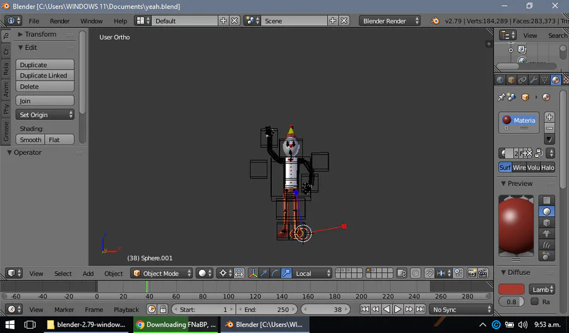Open the Render menu
The height and width of the screenshot is (333, 569).
(x=60, y=21)
